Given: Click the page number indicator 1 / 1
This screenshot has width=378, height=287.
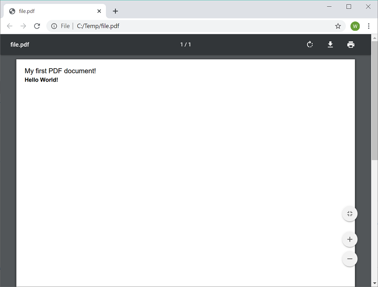Looking at the screenshot, I should pos(186,45).
